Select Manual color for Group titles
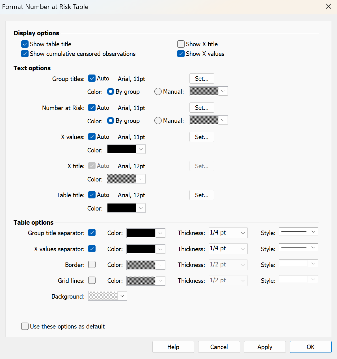The width and height of the screenshot is (337, 359). click(x=158, y=91)
